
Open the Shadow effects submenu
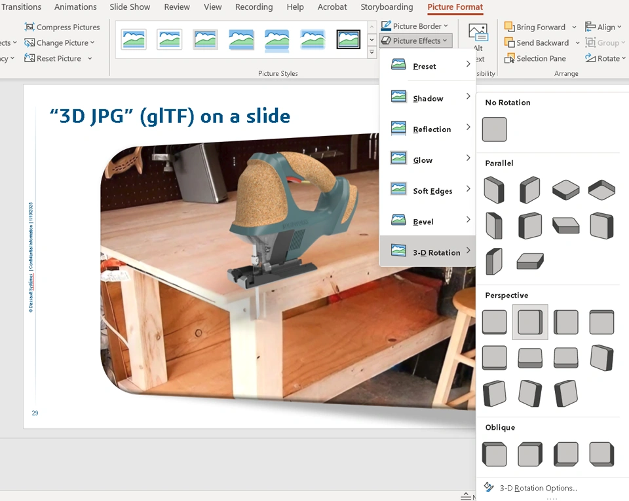(x=428, y=97)
